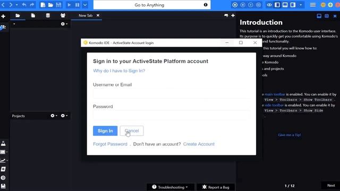Focus the Password field

pyautogui.click(x=172, y=115)
